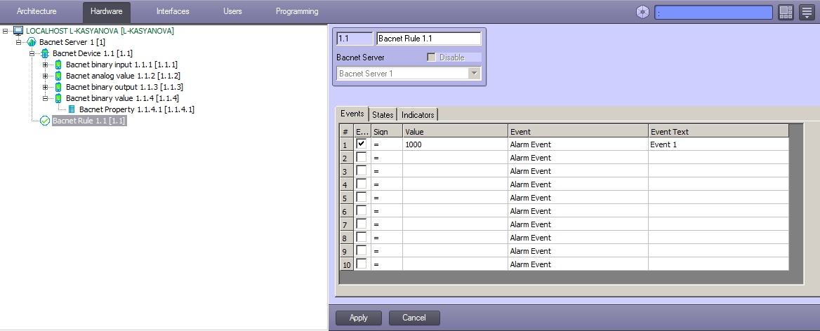820x331 pixels.
Task: Click the Sign cell in row 2
Action: 386,158
